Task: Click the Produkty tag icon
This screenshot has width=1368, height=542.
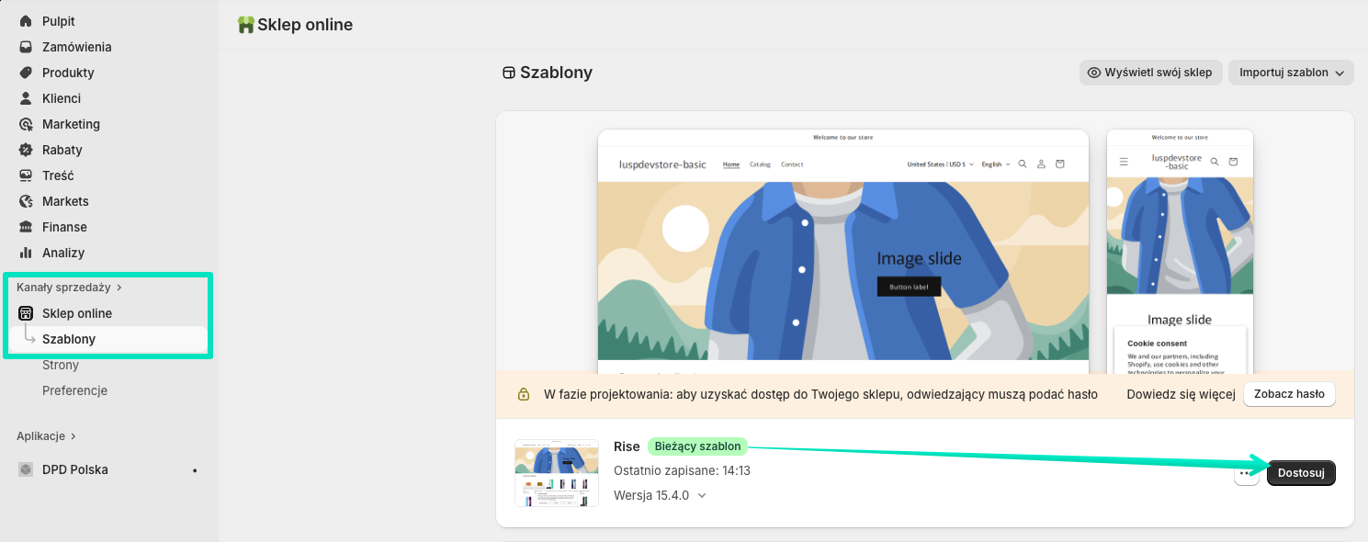Action: [x=26, y=73]
